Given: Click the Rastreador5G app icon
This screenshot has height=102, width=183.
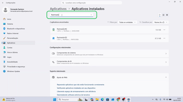Looking at the screenshot, I should point(54,38).
